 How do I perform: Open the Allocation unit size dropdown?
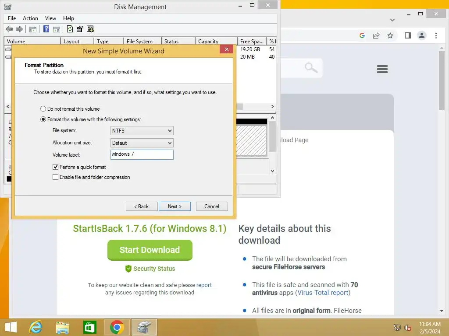[x=142, y=143]
